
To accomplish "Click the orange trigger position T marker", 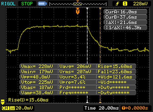I will pos(78,11).
